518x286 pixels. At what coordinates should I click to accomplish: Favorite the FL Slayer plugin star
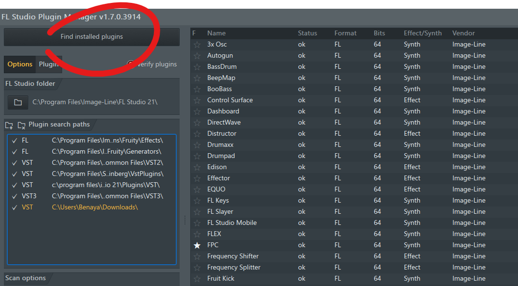tap(197, 212)
